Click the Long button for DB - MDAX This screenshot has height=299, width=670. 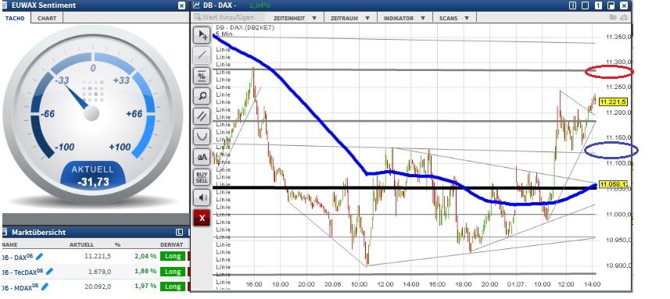pos(173,287)
